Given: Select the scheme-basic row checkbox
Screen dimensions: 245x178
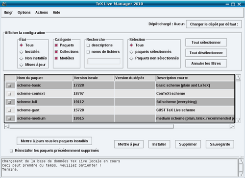Looking at the screenshot, I should click(10, 86).
